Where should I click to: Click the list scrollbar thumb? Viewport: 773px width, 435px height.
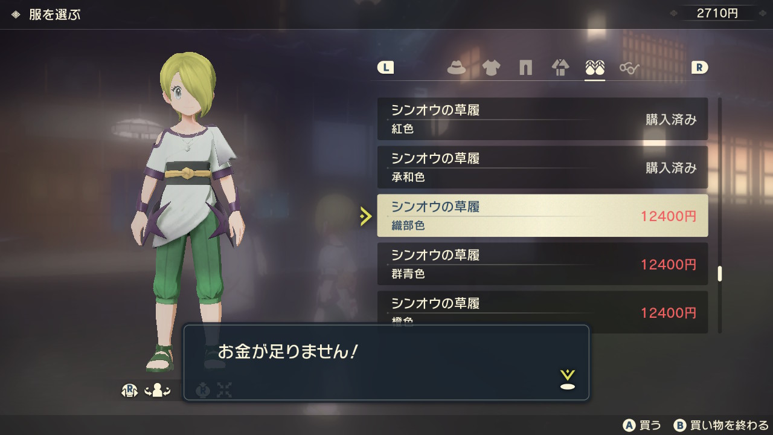coord(720,274)
